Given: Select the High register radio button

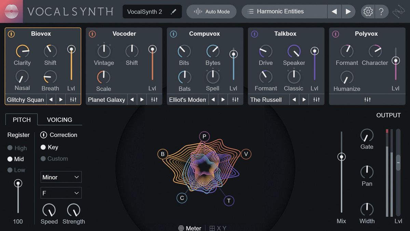Looking at the screenshot, I should point(11,148).
